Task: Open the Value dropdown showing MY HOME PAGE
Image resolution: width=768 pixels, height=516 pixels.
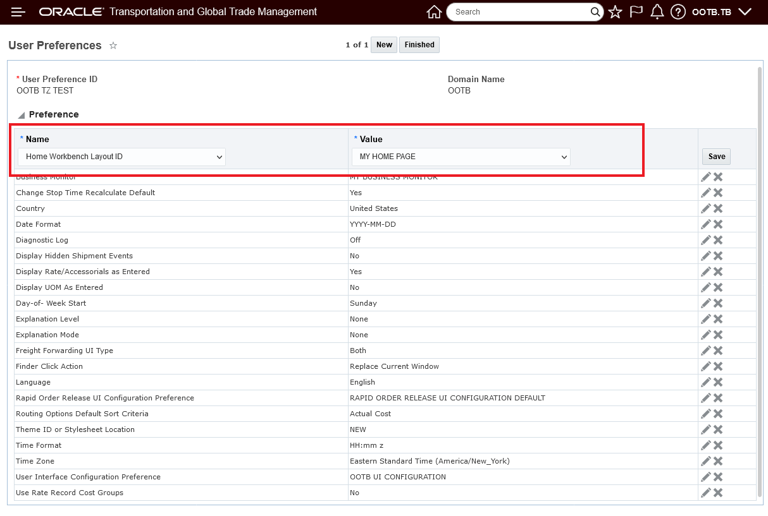Action: (461, 157)
